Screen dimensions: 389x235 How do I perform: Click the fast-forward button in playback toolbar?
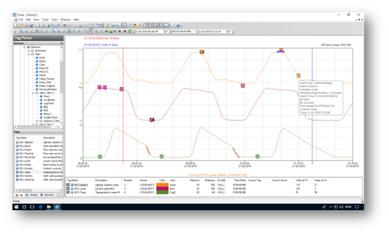pos(119,31)
